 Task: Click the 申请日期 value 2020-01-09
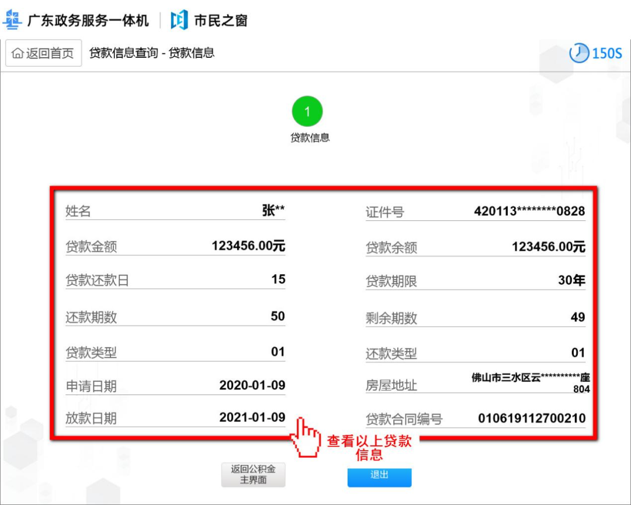(x=252, y=385)
